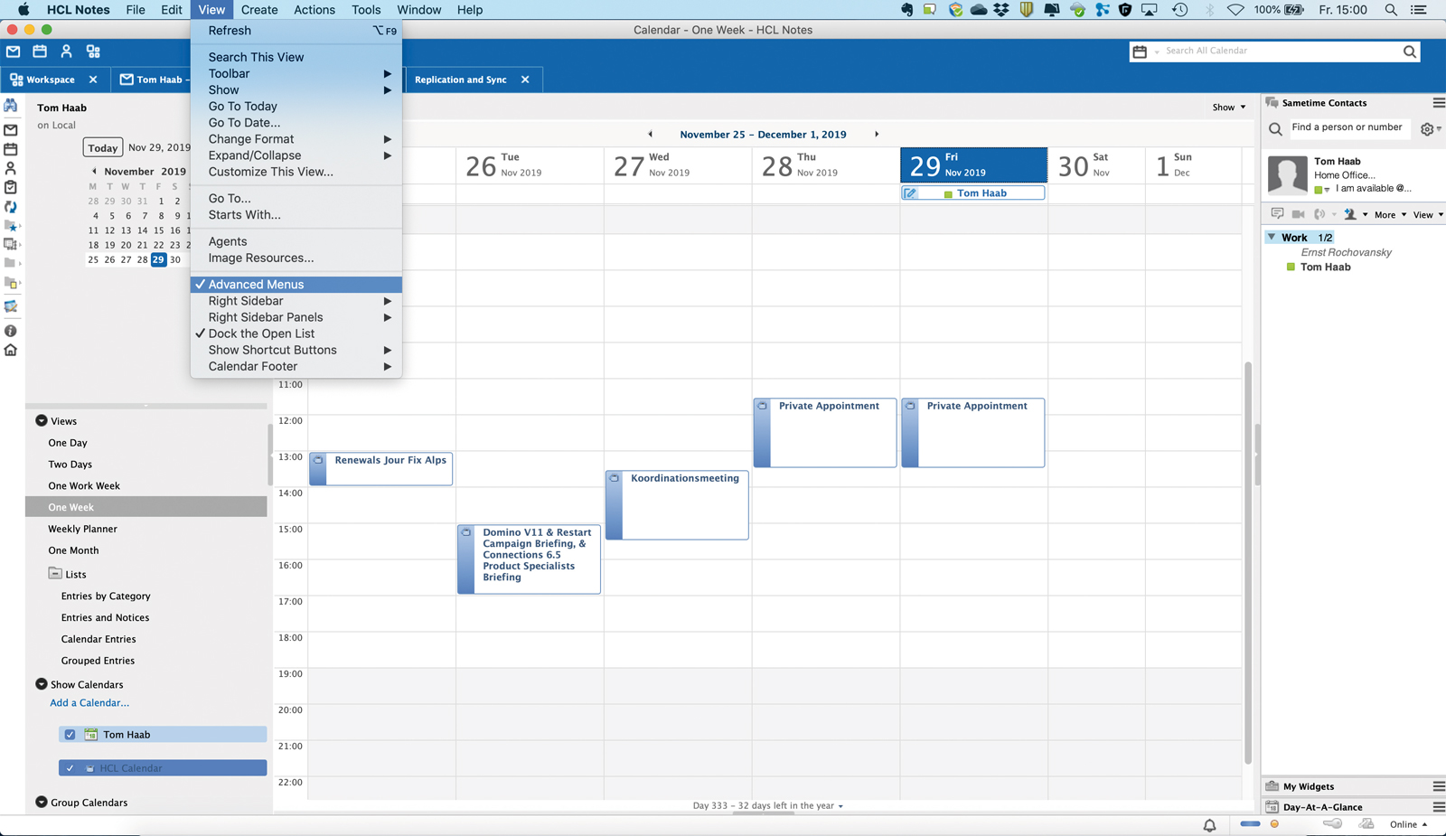Collapse the Show Calendars section
The height and width of the screenshot is (836, 1446).
(42, 684)
